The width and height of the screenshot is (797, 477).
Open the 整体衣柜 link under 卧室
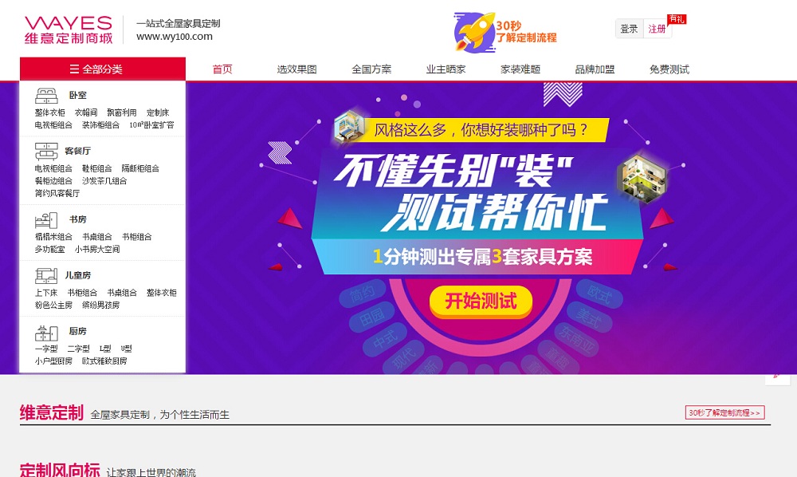coord(49,112)
